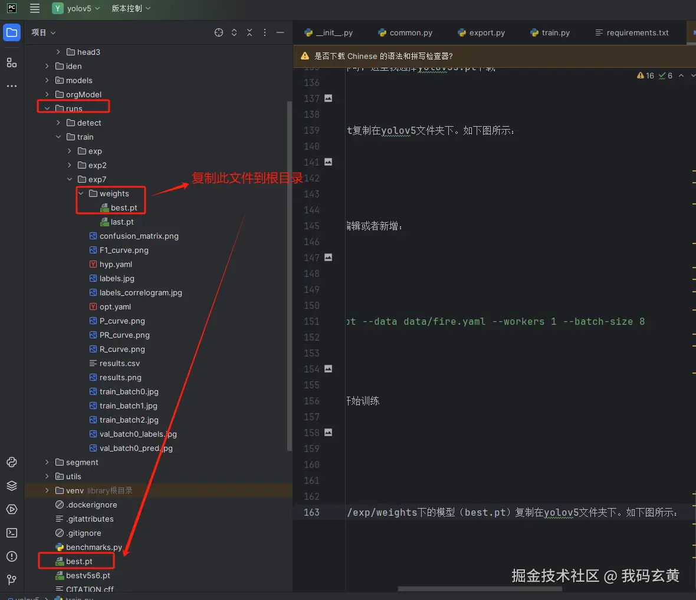
Task: Jump to previous highlighted error arrow
Action: (681, 75)
